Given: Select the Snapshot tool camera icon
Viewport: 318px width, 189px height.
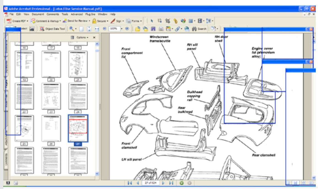Looking at the screenshot, I should [x=32, y=29].
